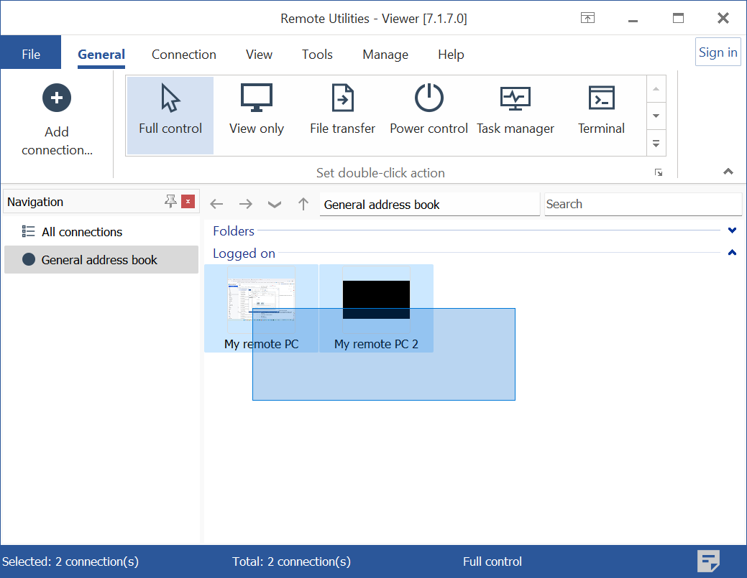Open the notes icon in status bar
The height and width of the screenshot is (578, 747).
pyautogui.click(x=708, y=561)
